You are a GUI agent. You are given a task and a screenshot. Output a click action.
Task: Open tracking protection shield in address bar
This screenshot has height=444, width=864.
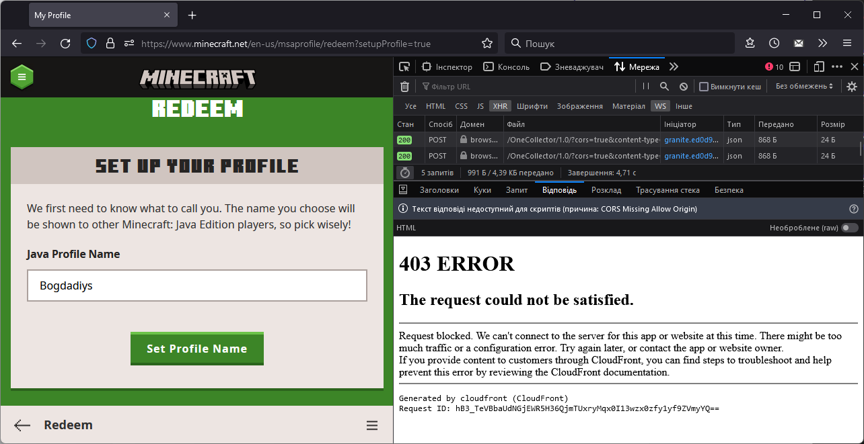point(92,43)
